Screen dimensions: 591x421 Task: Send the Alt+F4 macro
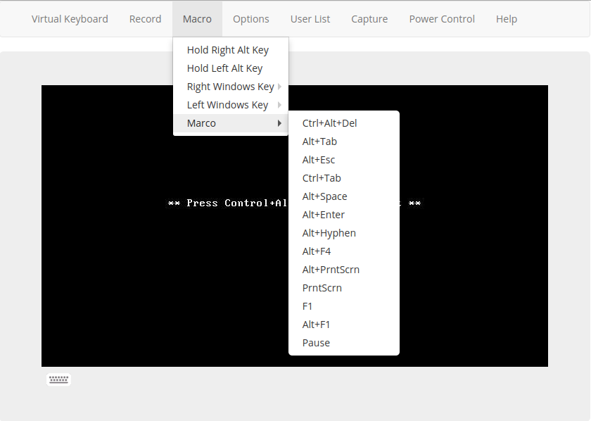point(317,251)
